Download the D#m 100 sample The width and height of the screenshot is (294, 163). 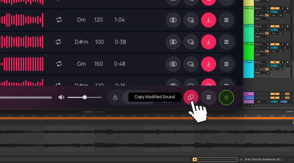point(208,42)
